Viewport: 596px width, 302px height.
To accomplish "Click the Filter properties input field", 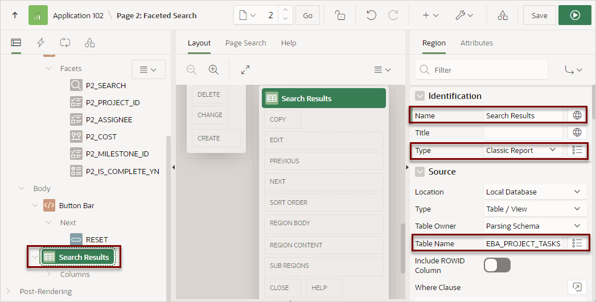I will (481, 70).
